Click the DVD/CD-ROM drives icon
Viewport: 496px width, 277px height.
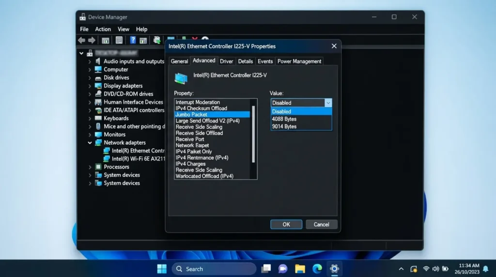(98, 93)
